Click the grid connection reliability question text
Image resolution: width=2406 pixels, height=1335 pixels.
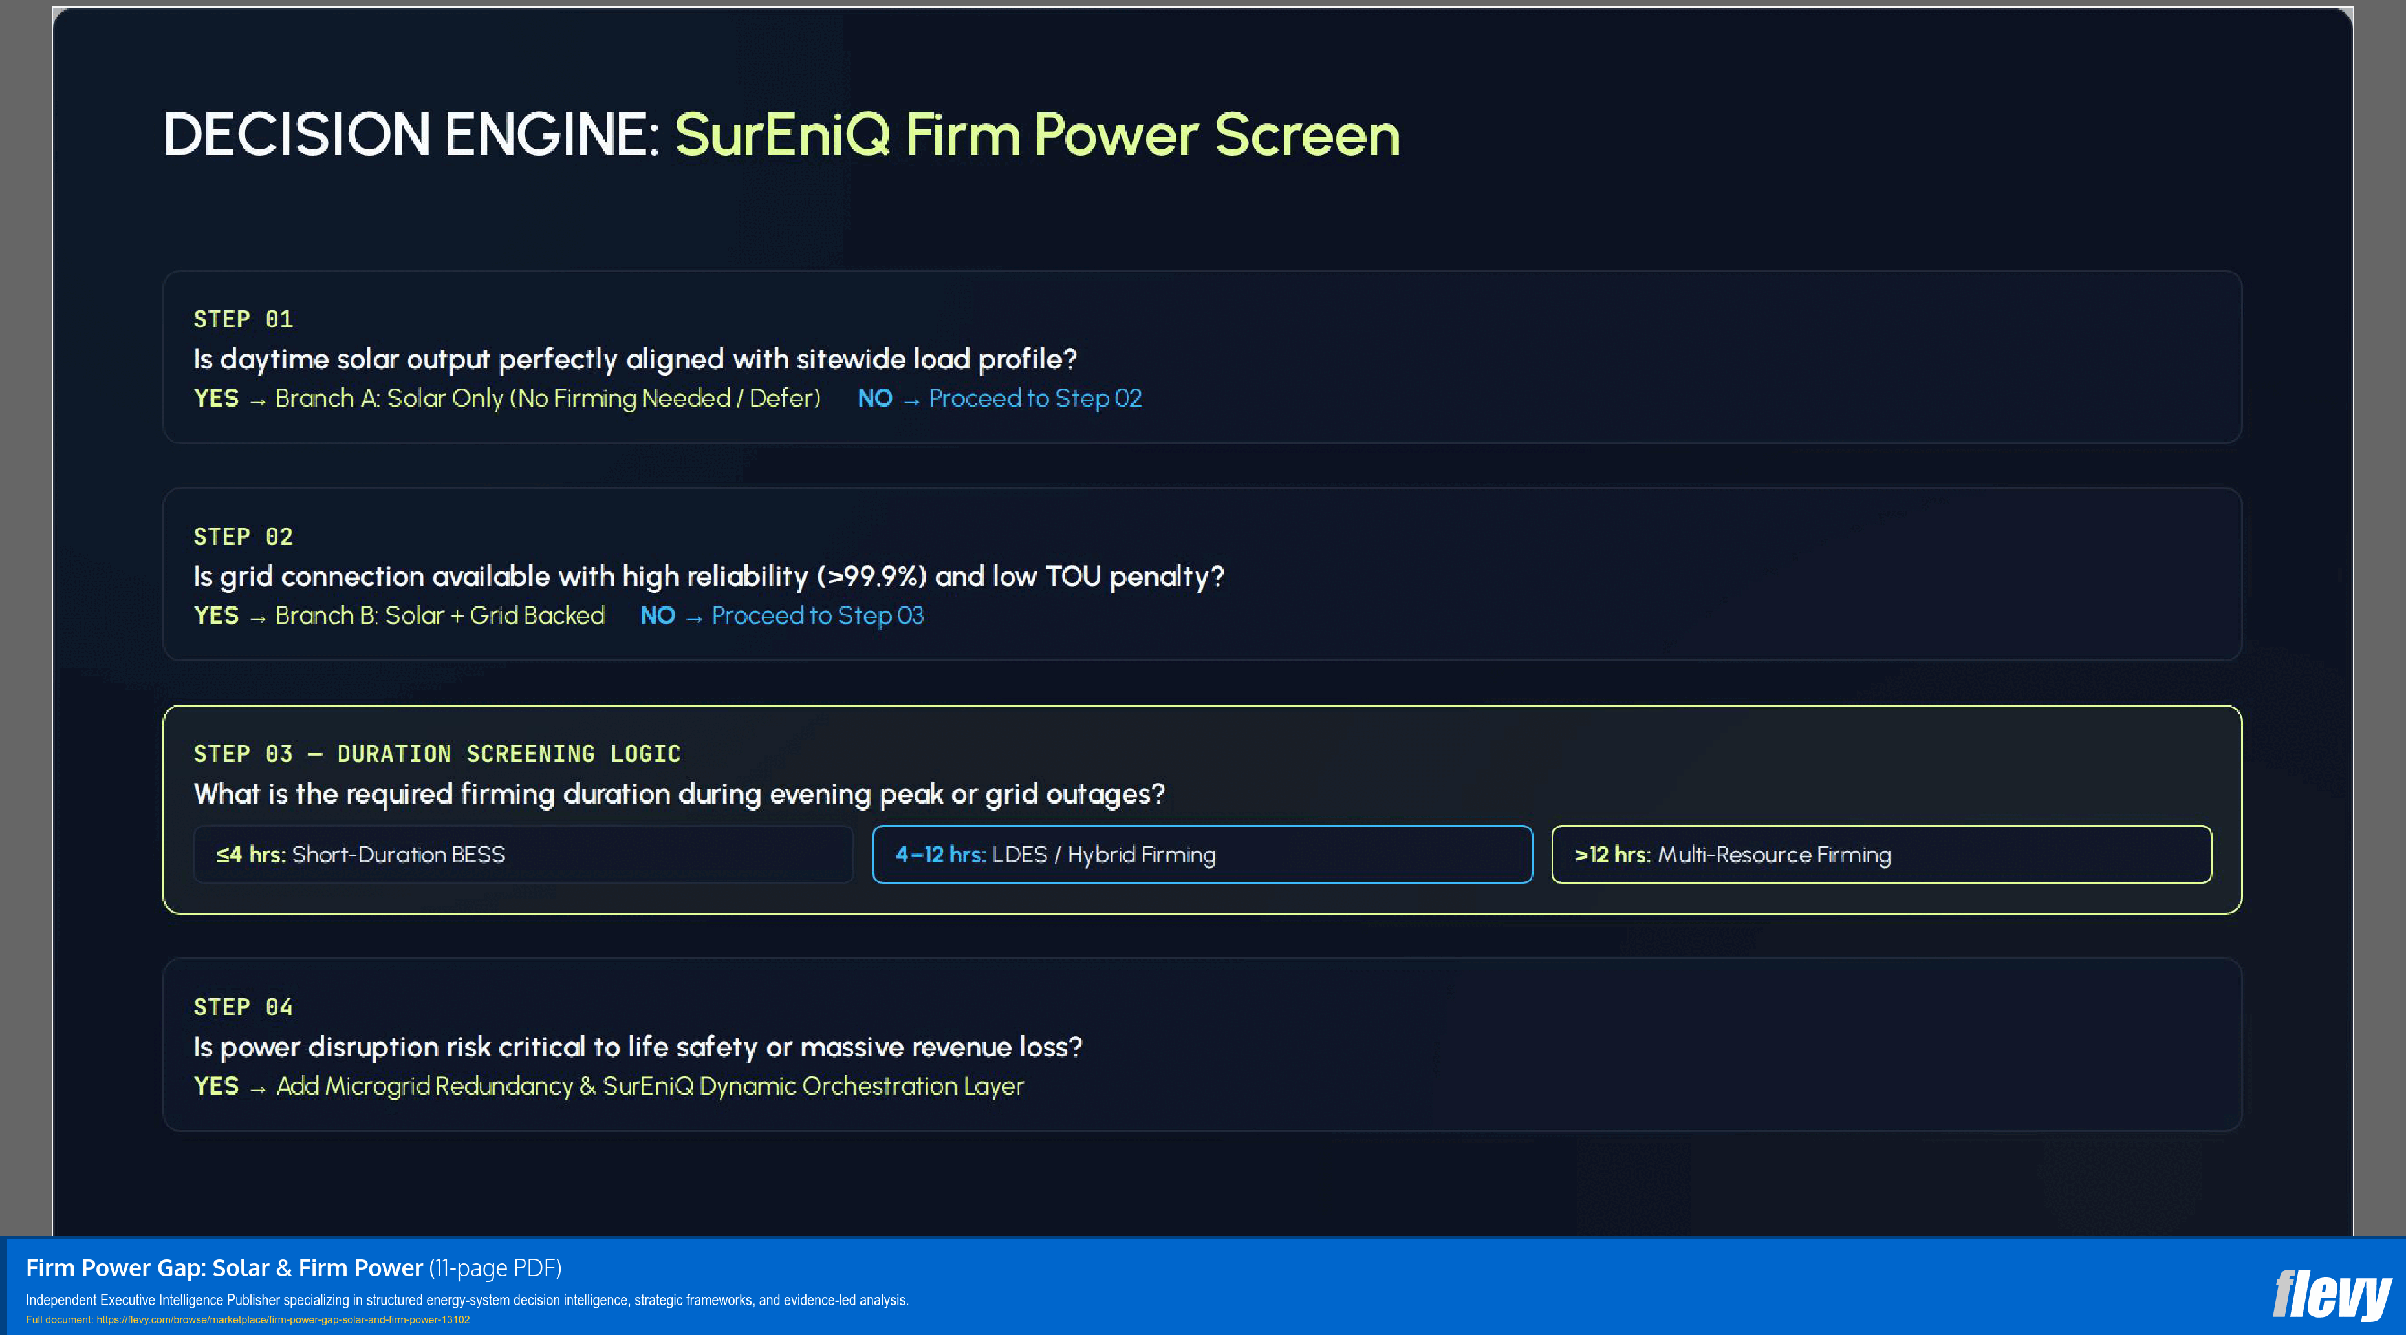(x=709, y=577)
